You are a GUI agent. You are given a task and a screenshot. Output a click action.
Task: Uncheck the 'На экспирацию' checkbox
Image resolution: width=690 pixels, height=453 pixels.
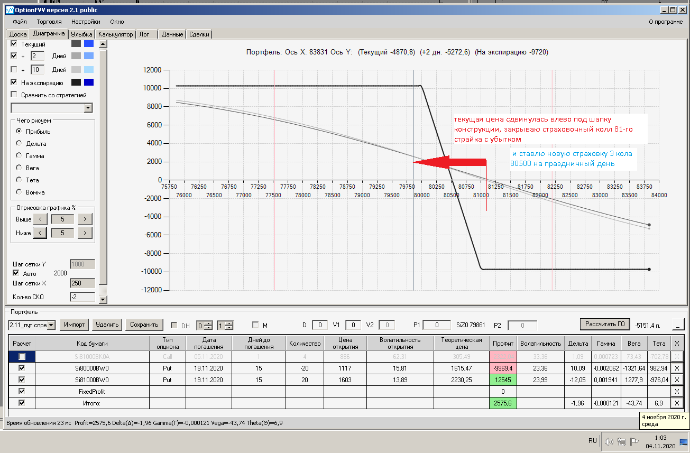tap(14, 82)
